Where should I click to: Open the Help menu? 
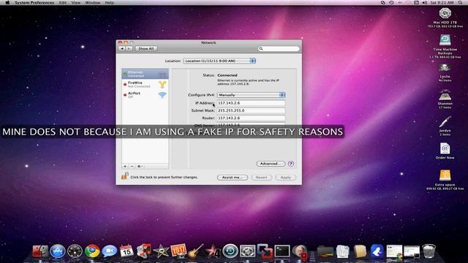pos(110,2)
